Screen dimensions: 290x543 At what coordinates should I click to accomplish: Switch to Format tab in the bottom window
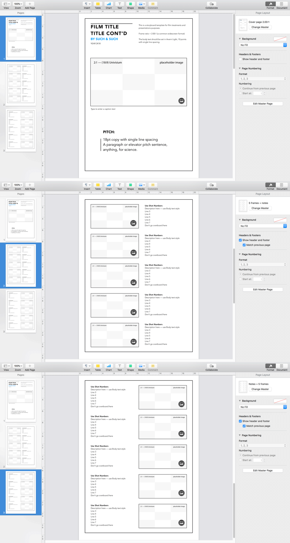tap(270, 366)
